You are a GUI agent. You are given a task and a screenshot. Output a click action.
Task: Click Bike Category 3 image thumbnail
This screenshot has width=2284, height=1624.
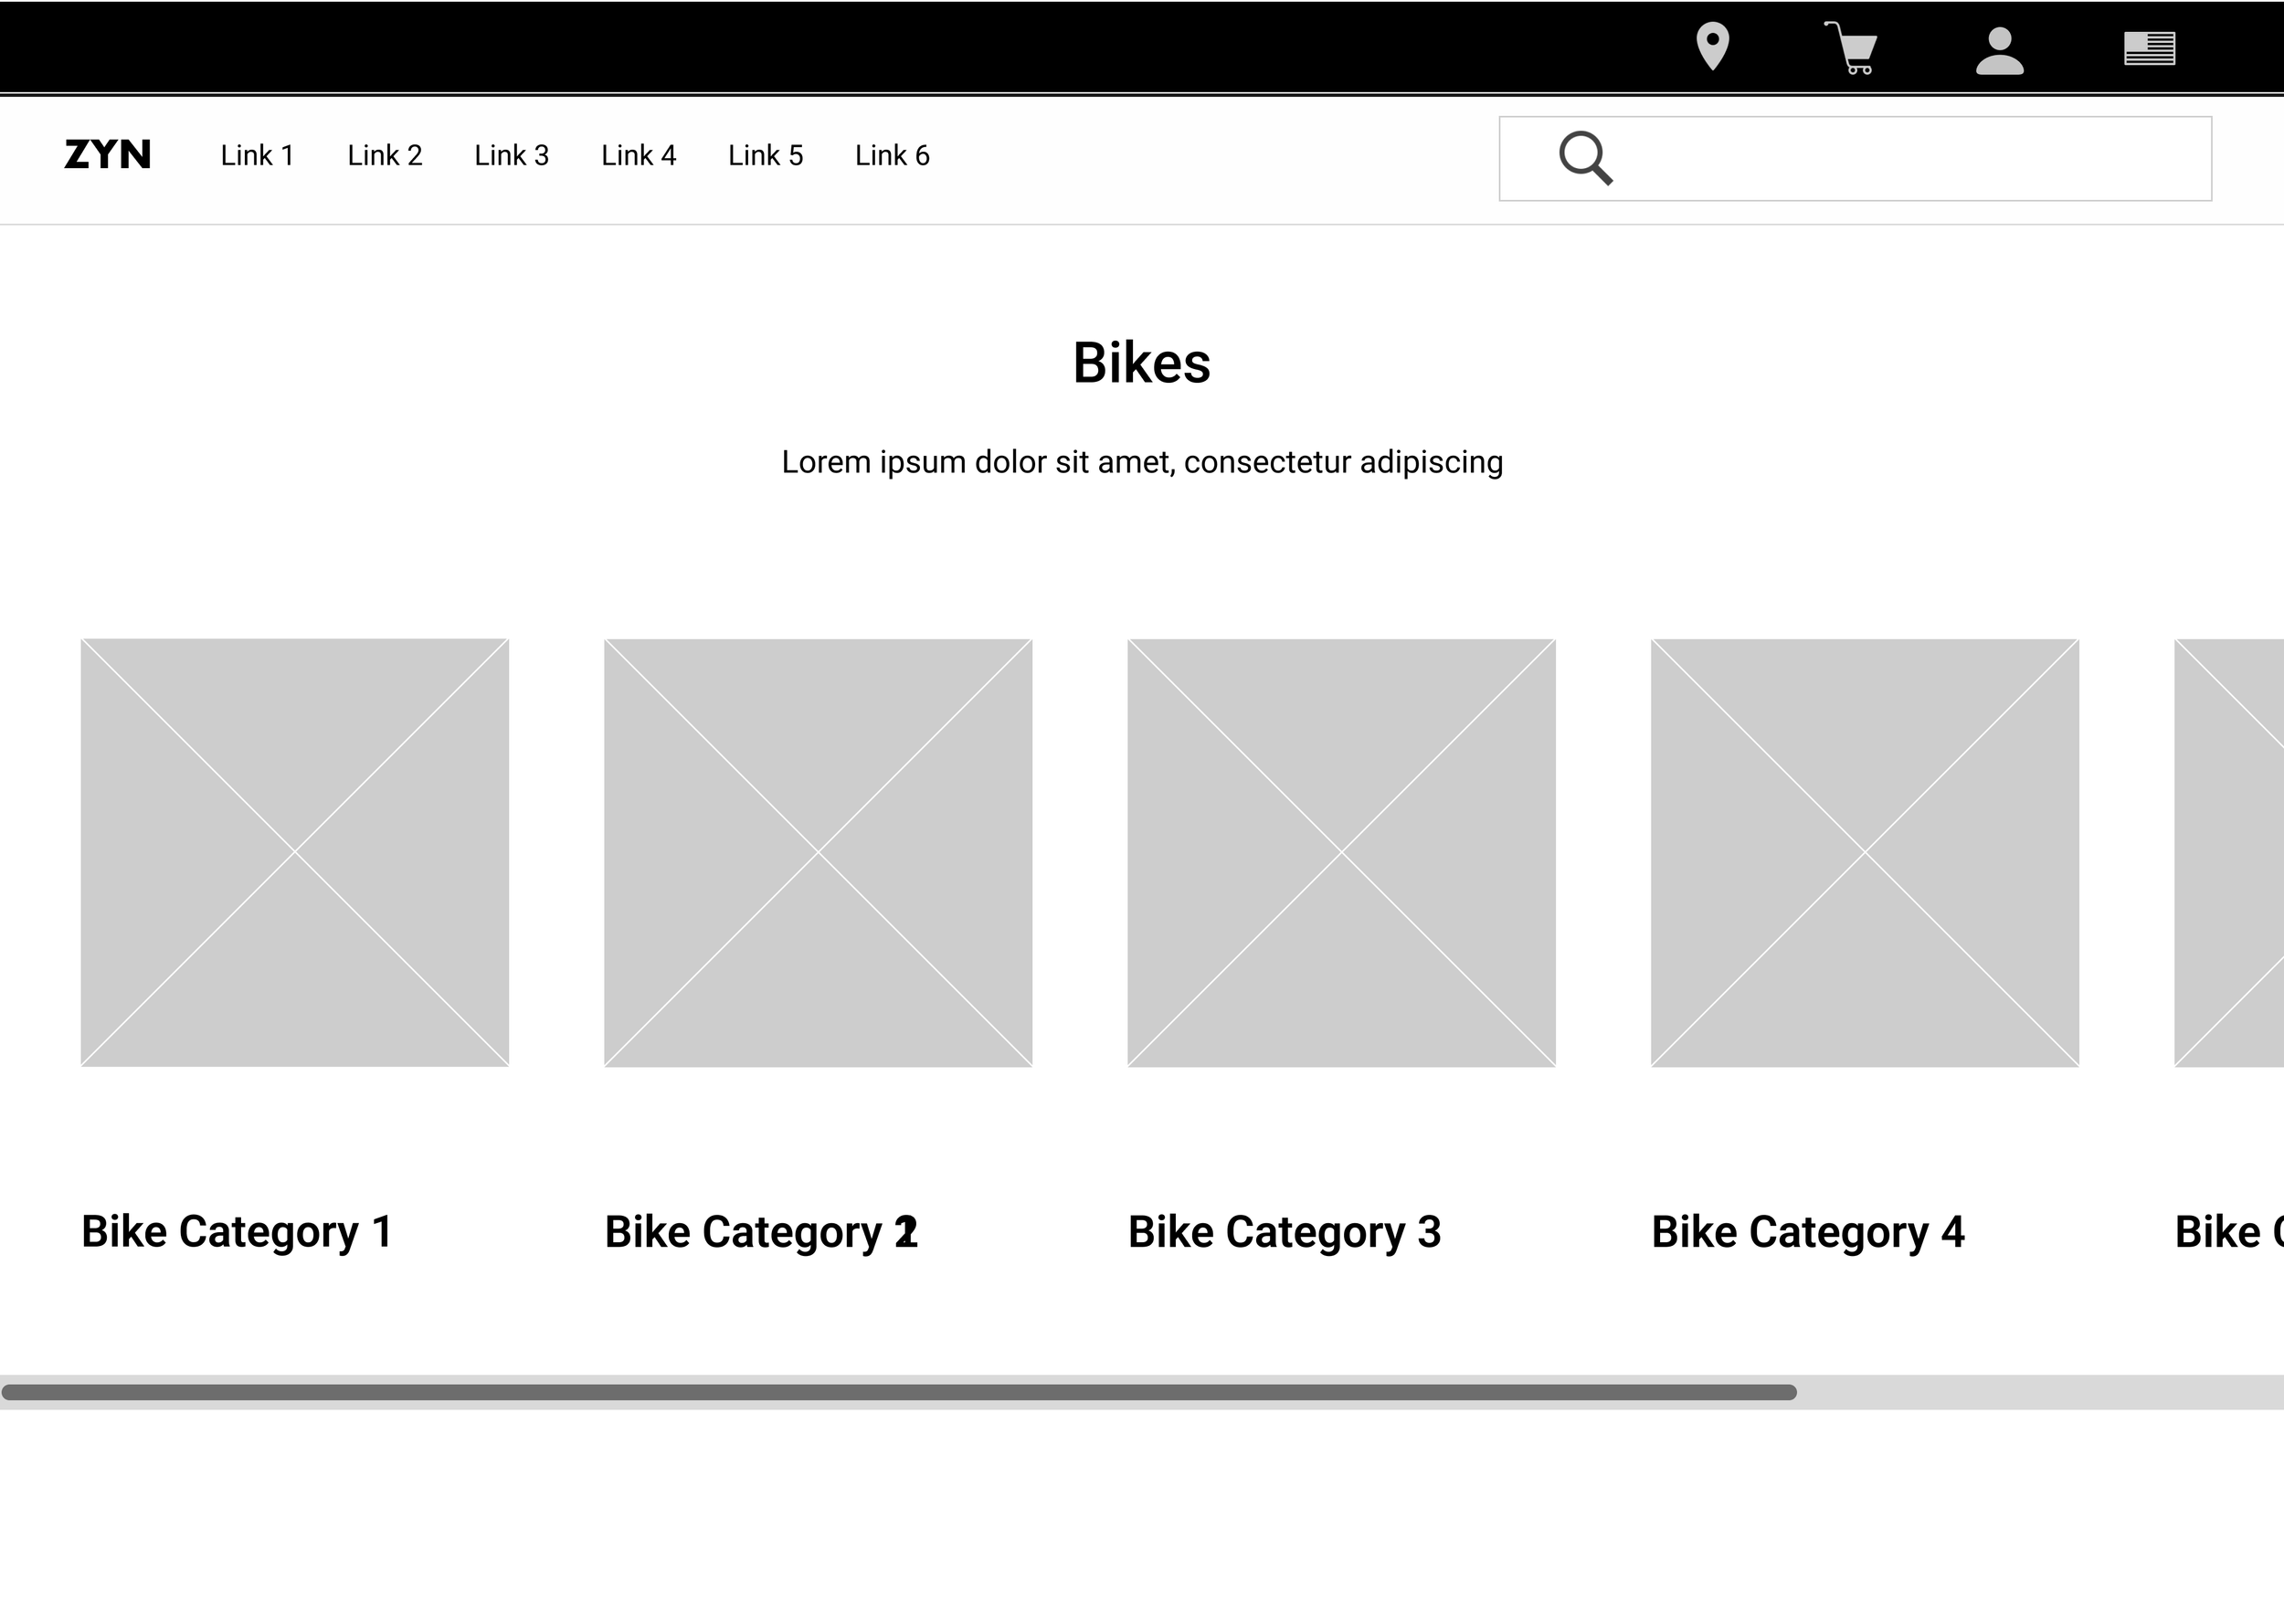(x=1341, y=852)
